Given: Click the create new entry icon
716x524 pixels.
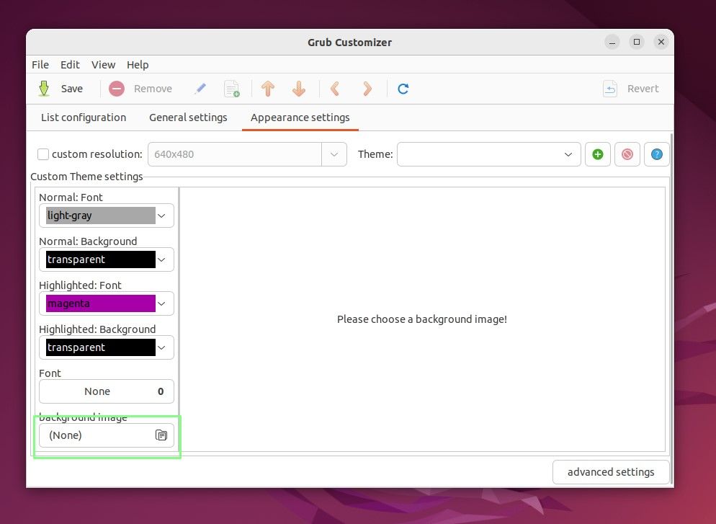Looking at the screenshot, I should pyautogui.click(x=232, y=88).
